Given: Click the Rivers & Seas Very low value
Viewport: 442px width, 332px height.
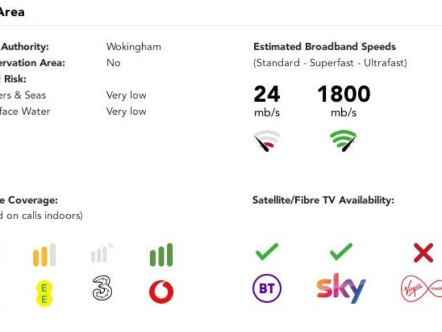Looking at the screenshot, I should (126, 95).
